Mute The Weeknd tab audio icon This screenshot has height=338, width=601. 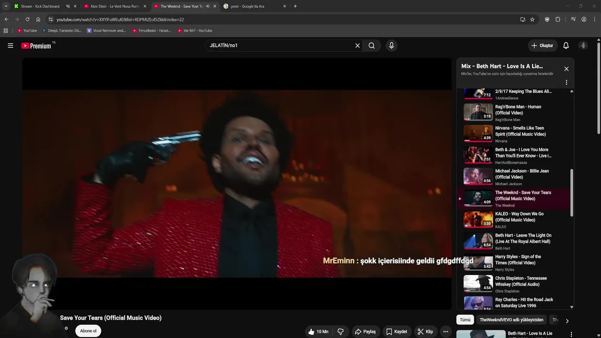tap(208, 6)
